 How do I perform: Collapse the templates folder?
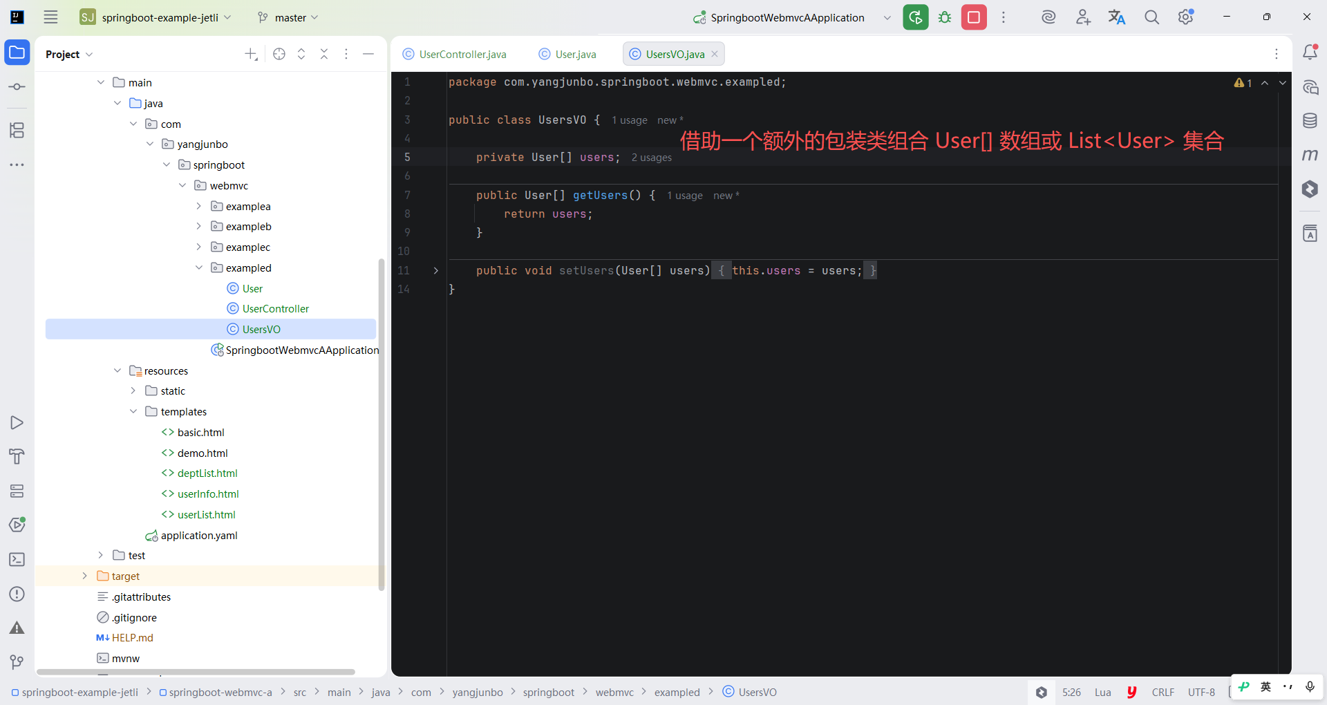pos(133,411)
